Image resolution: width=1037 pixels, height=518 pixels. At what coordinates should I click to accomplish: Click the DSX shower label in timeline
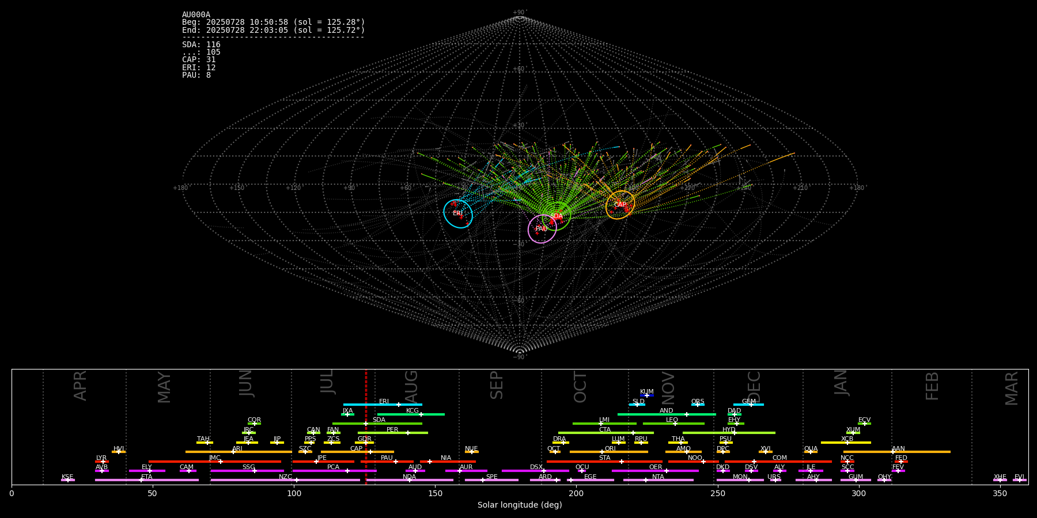536,467
